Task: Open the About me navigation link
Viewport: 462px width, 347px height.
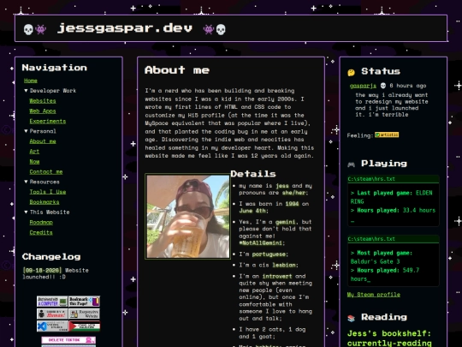Action: [43, 141]
